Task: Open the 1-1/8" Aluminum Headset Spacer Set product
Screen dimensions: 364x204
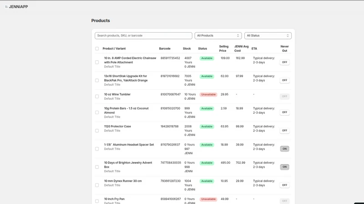Action: pos(129,145)
